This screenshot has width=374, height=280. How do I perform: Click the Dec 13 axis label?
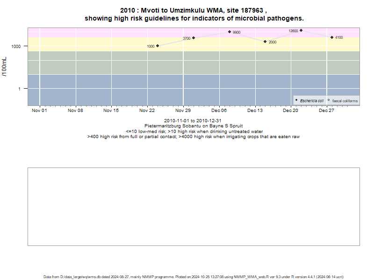(255, 111)
